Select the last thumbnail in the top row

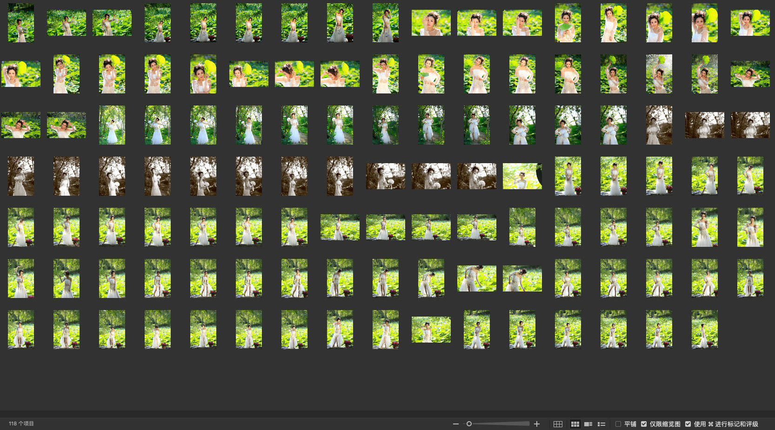click(x=750, y=23)
